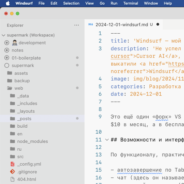Click modified dot beside _posts
Image resolution: width=184 pixels, height=184 pixels.
coord(77,118)
